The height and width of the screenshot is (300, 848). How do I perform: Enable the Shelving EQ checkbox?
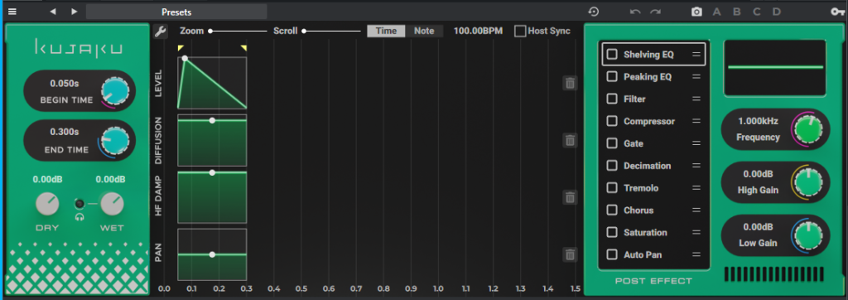612,54
